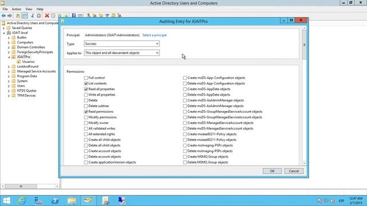Click the Create new group icon
The width and height of the screenshot is (367, 206).
coord(95,15)
